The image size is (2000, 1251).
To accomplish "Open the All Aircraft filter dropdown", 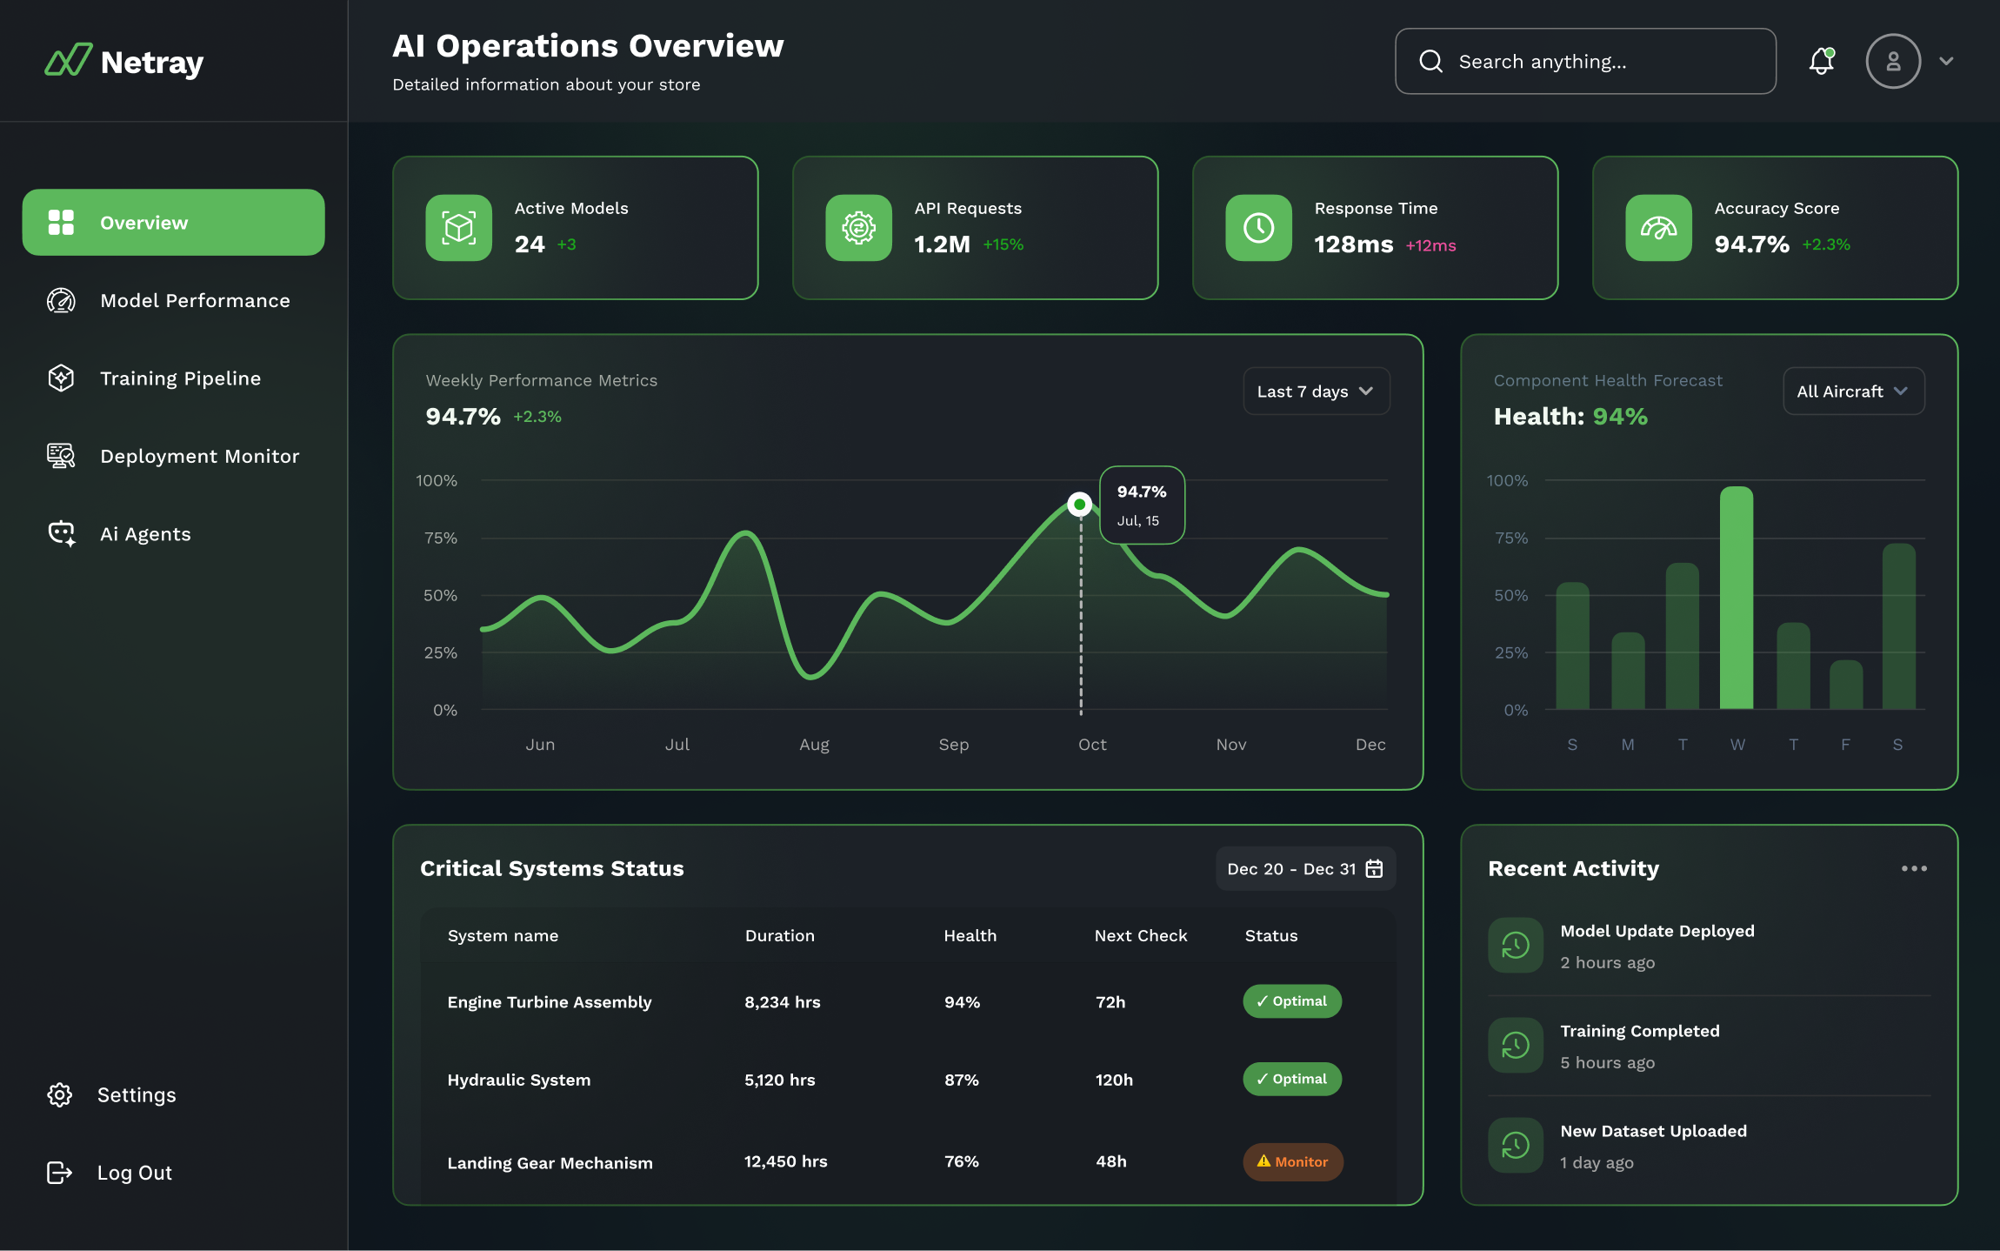I will 1853,391.
